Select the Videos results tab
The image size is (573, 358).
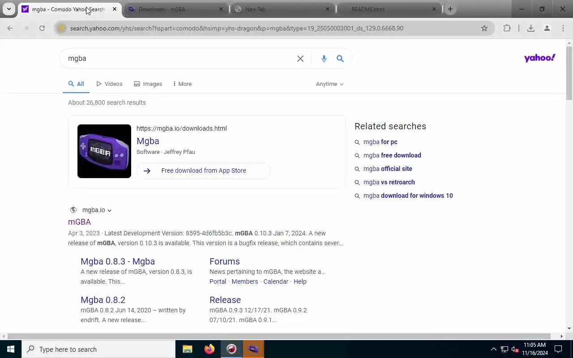point(109,84)
